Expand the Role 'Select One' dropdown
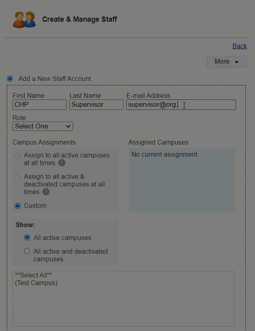 (x=43, y=126)
